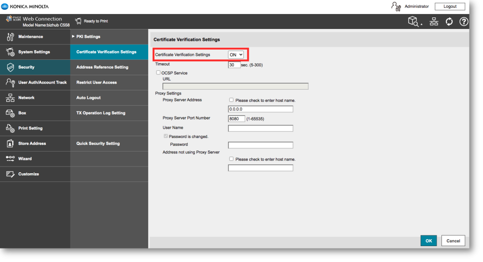Open the Print Setting menu
This screenshot has height=262, width=483.
[x=35, y=128]
